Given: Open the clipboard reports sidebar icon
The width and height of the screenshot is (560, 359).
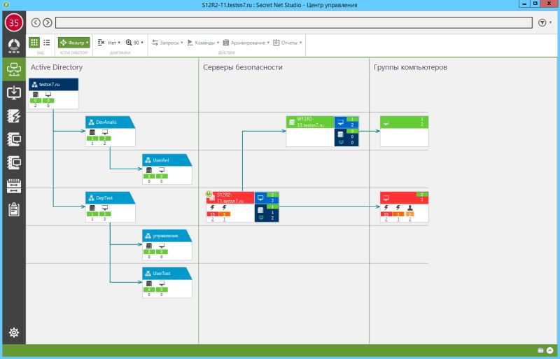Looking at the screenshot, I should pos(14,210).
